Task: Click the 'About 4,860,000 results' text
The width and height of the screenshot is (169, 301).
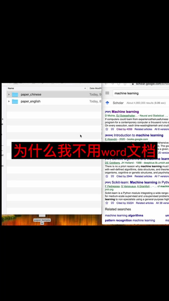Action: tap(146, 103)
